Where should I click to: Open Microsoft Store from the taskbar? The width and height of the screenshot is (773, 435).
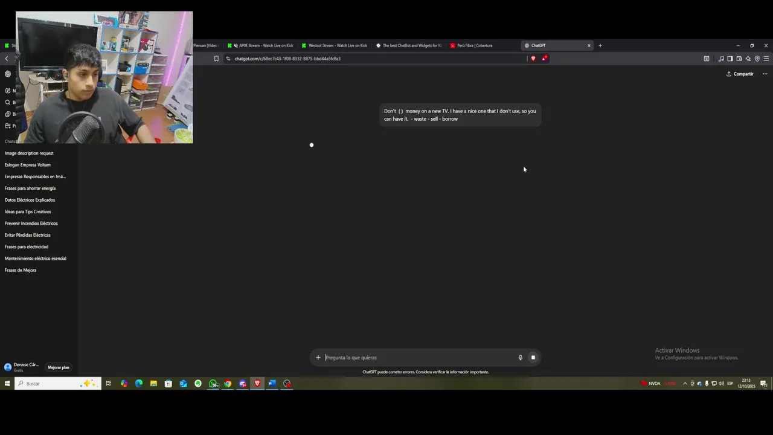pos(168,384)
